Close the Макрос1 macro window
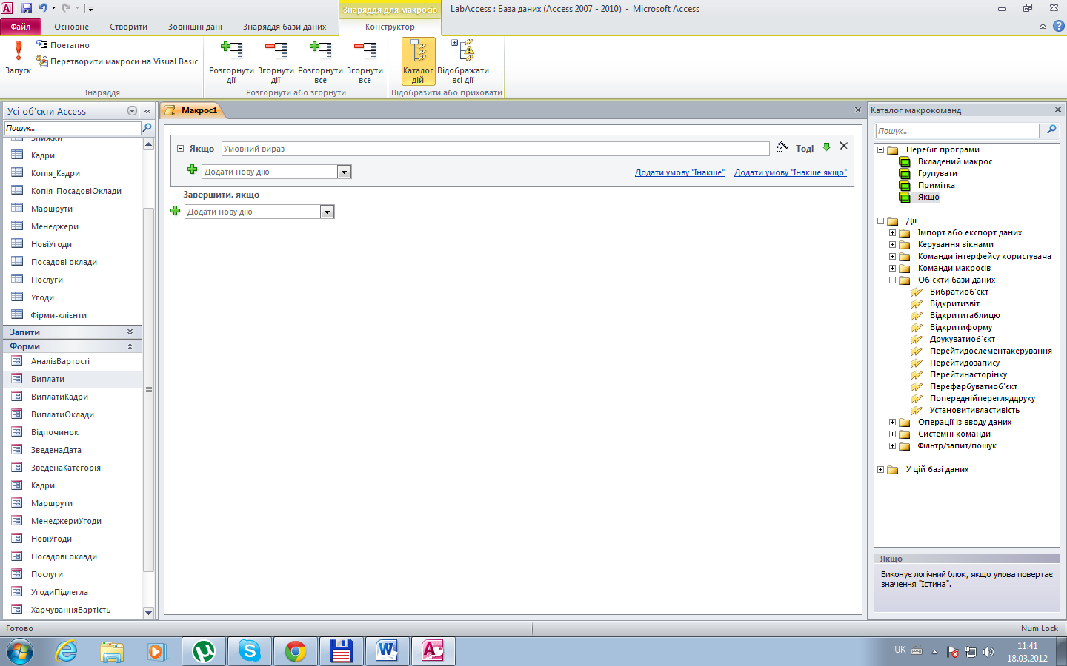 click(x=858, y=110)
